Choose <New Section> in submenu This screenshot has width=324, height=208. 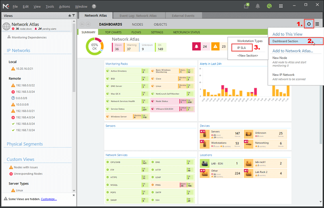tap(247, 55)
